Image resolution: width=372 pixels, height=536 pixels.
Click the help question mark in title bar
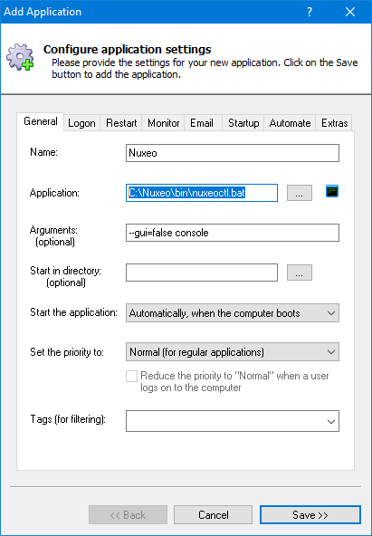pos(310,12)
